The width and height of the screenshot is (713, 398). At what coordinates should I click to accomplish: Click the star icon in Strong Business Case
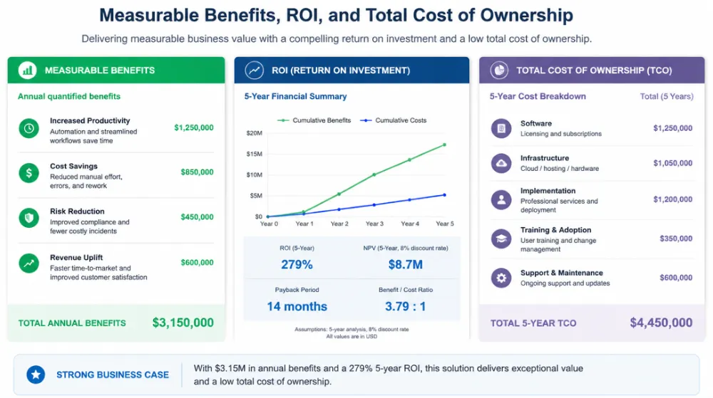tap(36, 375)
